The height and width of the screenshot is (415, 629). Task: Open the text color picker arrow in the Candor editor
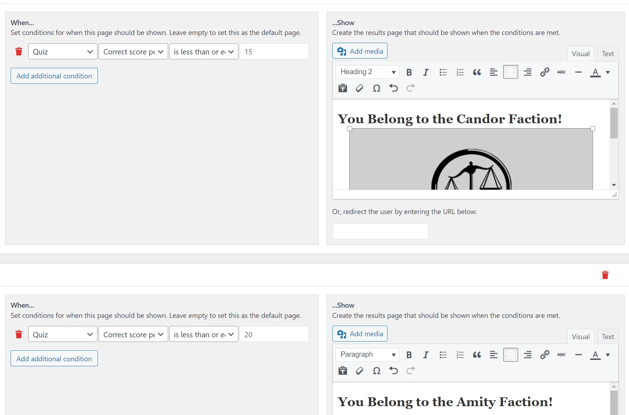(x=608, y=72)
